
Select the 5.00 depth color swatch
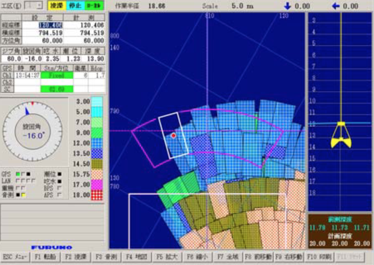pos(97,112)
